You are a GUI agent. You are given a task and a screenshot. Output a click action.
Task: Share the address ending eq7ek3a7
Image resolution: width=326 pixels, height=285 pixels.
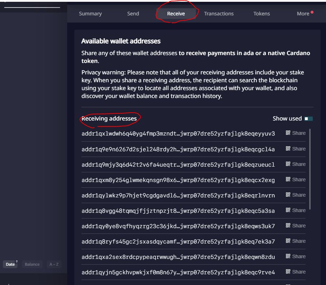point(299,241)
